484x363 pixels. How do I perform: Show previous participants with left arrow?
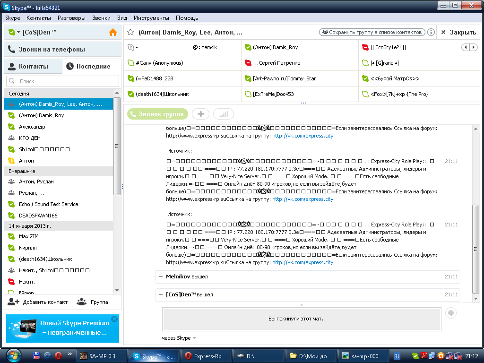point(466,47)
